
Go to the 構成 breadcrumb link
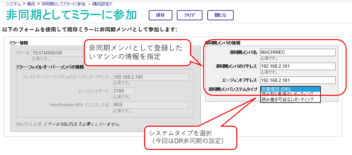pos(31,4)
